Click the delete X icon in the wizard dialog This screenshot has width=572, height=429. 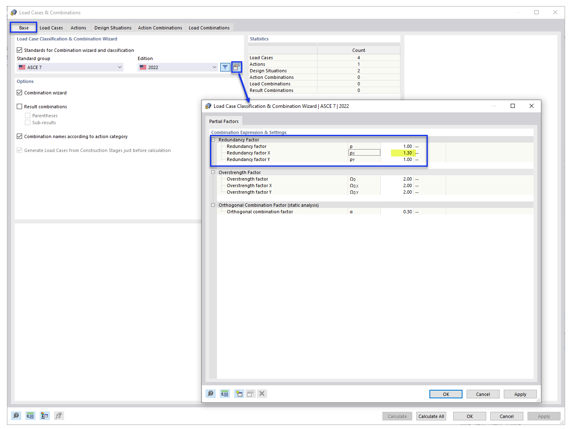(x=262, y=393)
